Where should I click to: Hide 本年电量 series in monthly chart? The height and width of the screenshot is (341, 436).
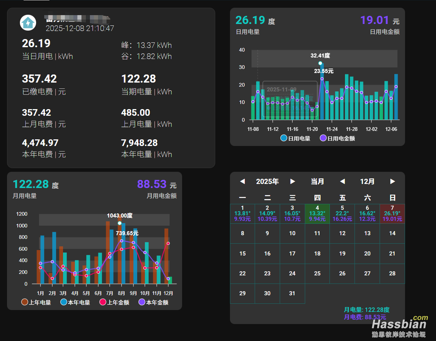point(75,302)
